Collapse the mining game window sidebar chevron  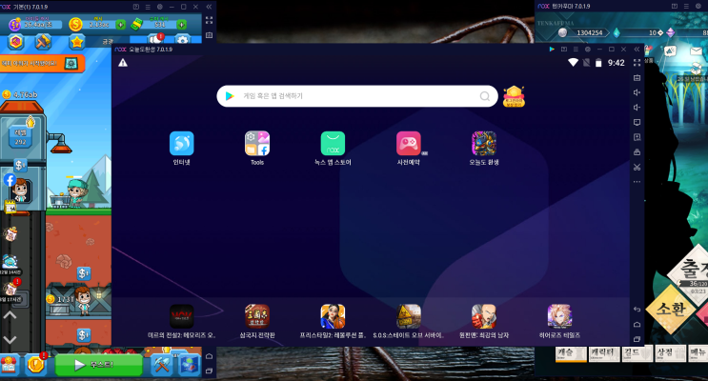click(x=209, y=7)
